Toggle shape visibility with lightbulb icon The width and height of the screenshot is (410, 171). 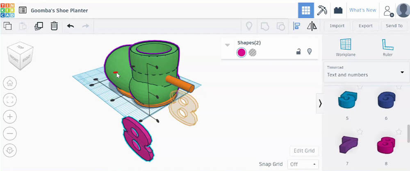pos(310,52)
